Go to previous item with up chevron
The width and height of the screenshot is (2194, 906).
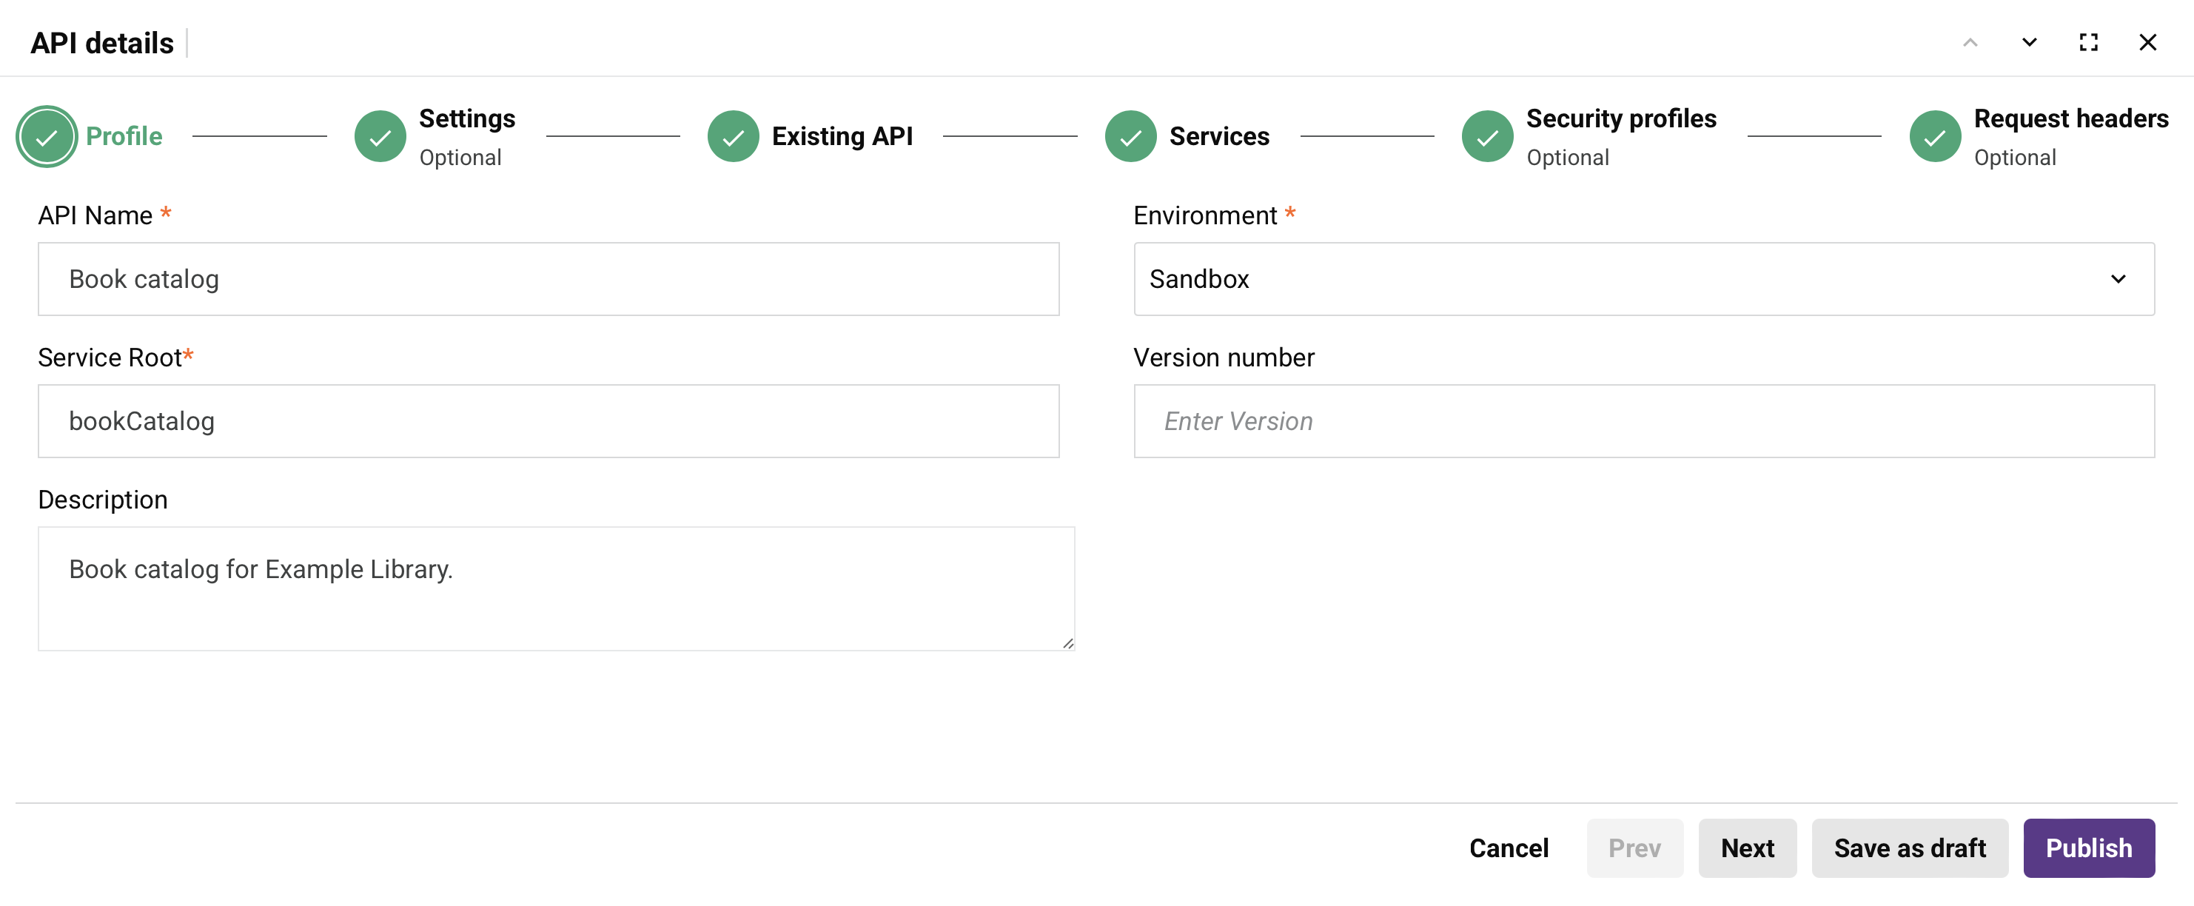tap(1970, 43)
